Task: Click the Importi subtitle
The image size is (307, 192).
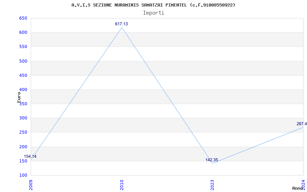Action: pyautogui.click(x=153, y=13)
